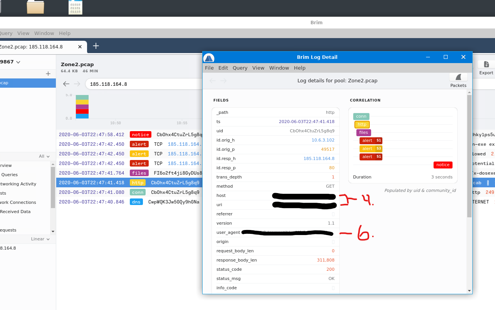
Task: Click the notice tag in the log row
Action: point(140,135)
